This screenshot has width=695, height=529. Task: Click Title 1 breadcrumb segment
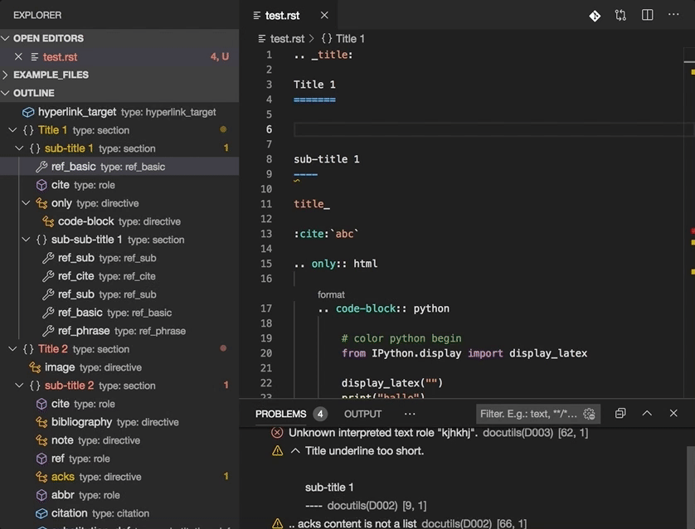coord(350,39)
